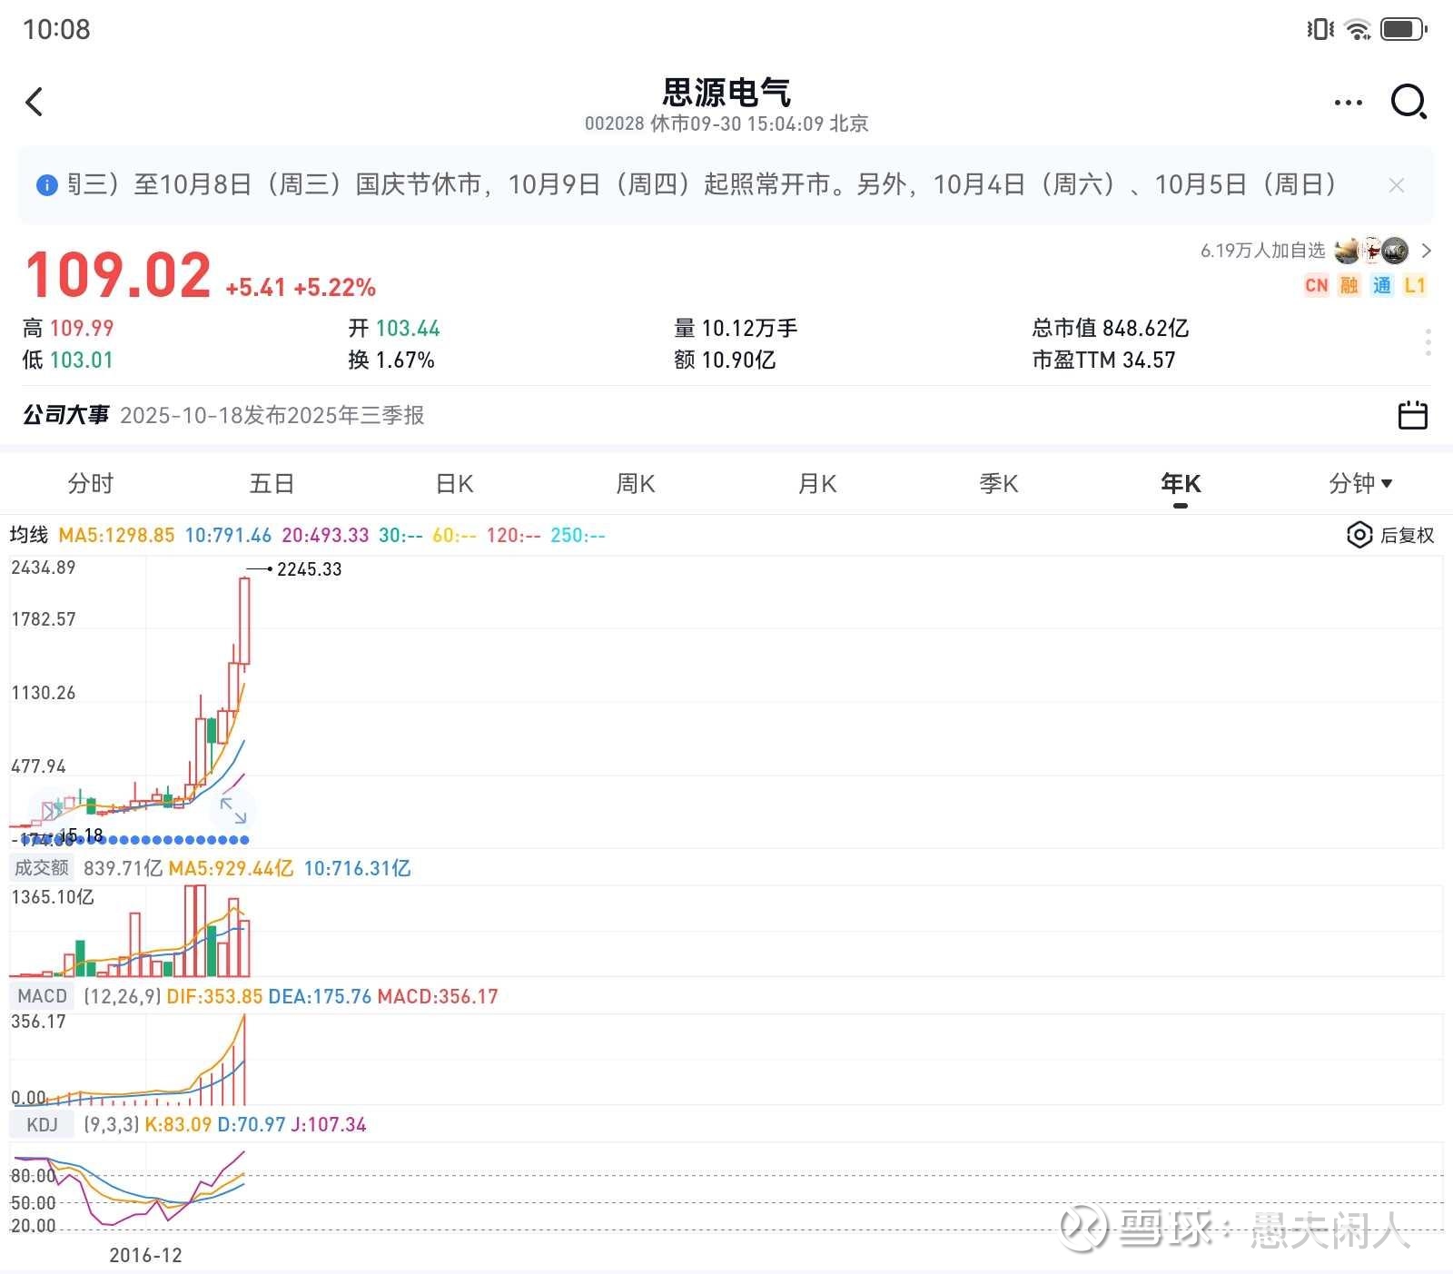Tap the 换 1.67% turnover value
1453x1274 pixels.
[x=391, y=360]
